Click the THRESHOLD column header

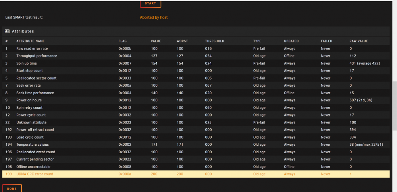click(214, 41)
